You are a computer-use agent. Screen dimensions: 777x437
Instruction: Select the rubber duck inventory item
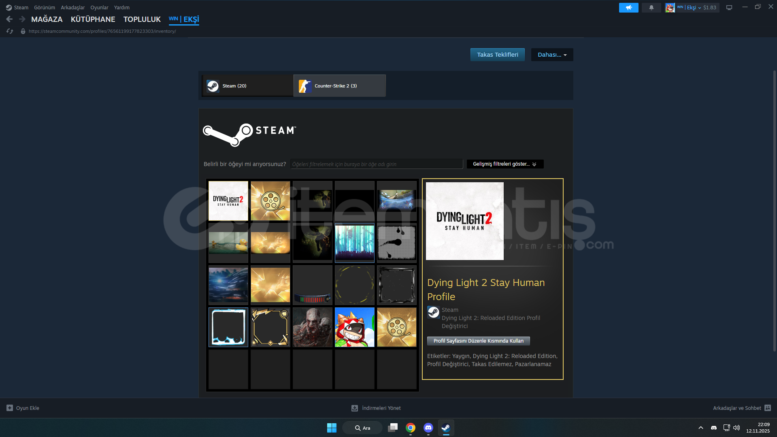tap(228, 243)
